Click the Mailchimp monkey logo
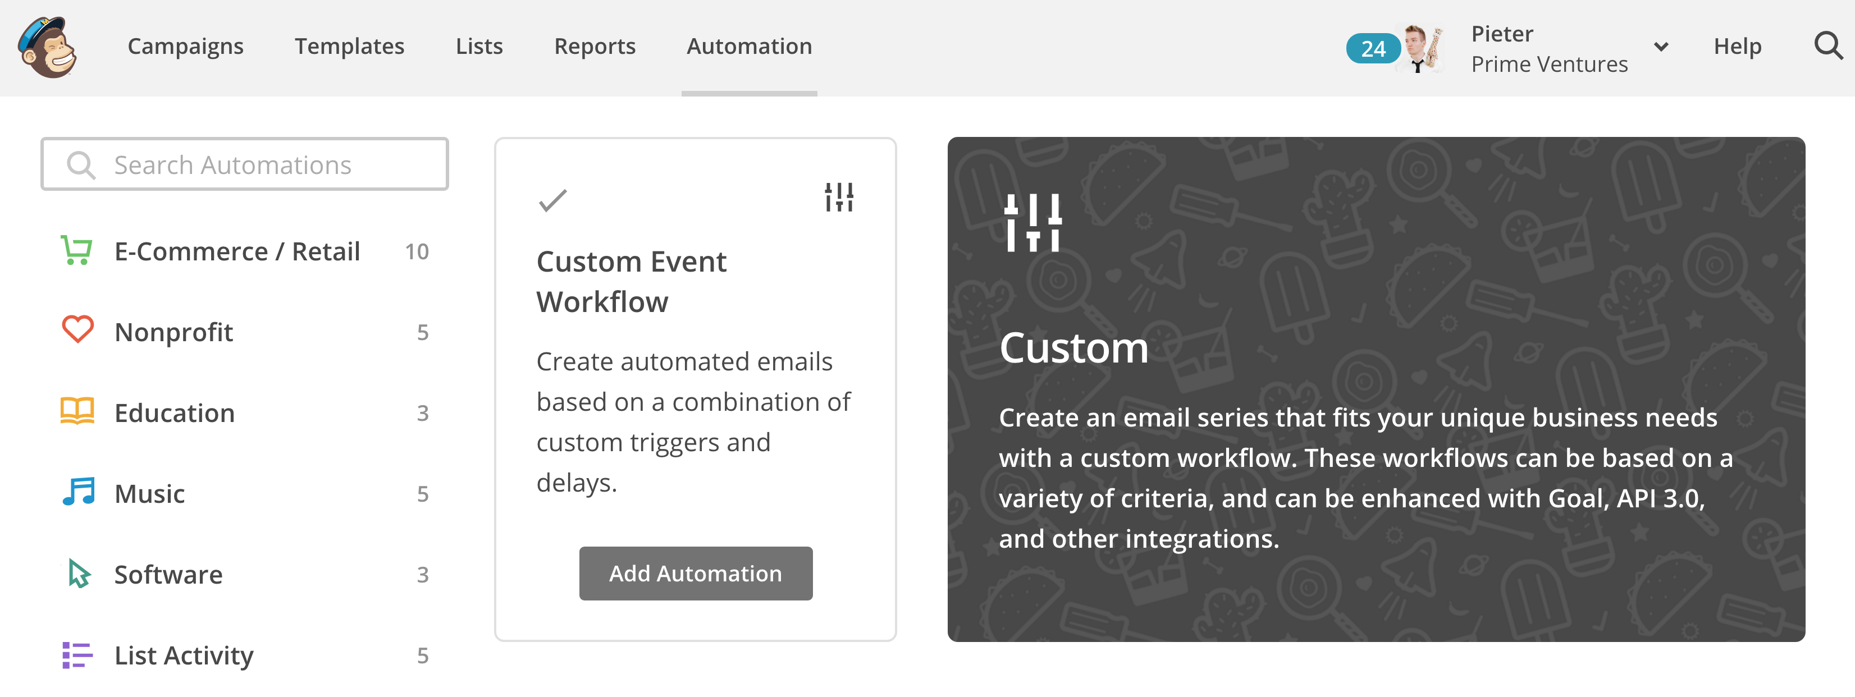The width and height of the screenshot is (1855, 697). (48, 48)
